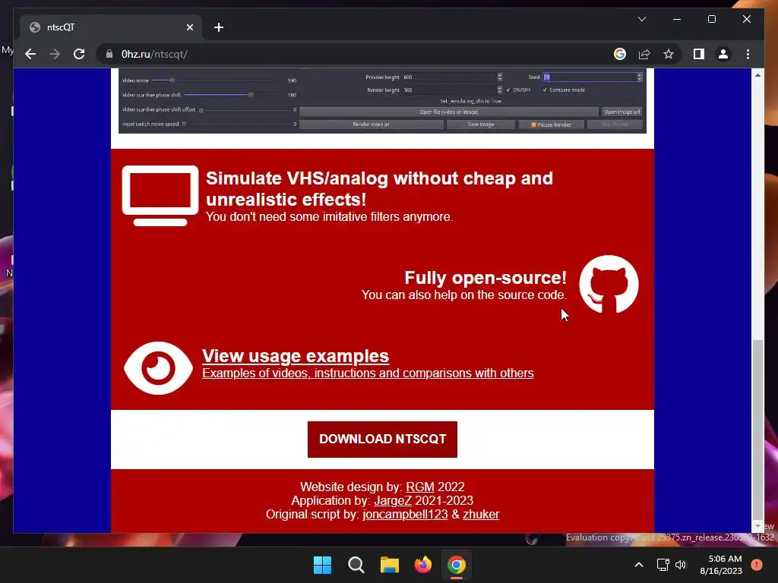Click the Chrome taskbar icon
778x583 pixels.
tap(457, 565)
